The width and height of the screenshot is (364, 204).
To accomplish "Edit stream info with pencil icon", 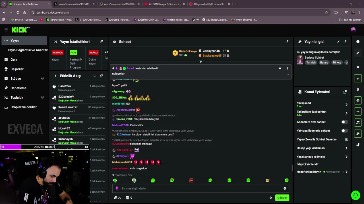I will [x=338, y=42].
